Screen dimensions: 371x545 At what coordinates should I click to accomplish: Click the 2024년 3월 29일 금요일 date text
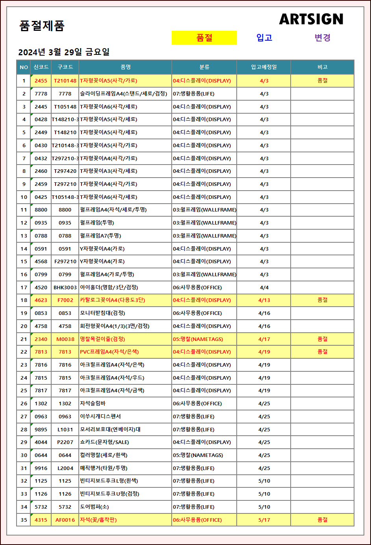tap(64, 52)
